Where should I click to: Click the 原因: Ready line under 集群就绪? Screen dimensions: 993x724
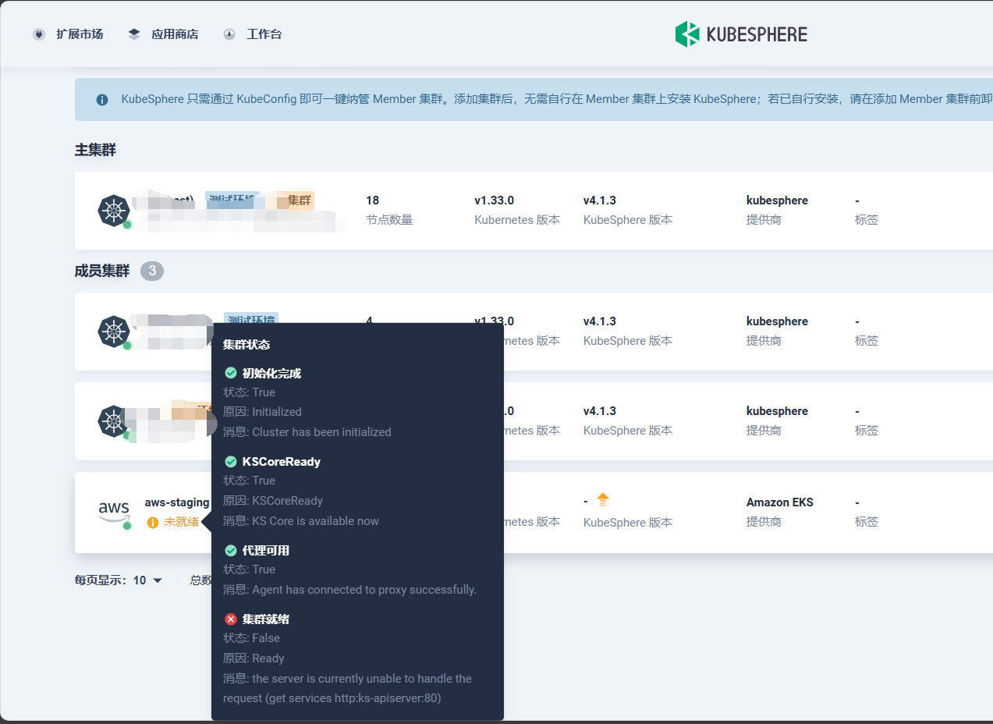click(254, 658)
